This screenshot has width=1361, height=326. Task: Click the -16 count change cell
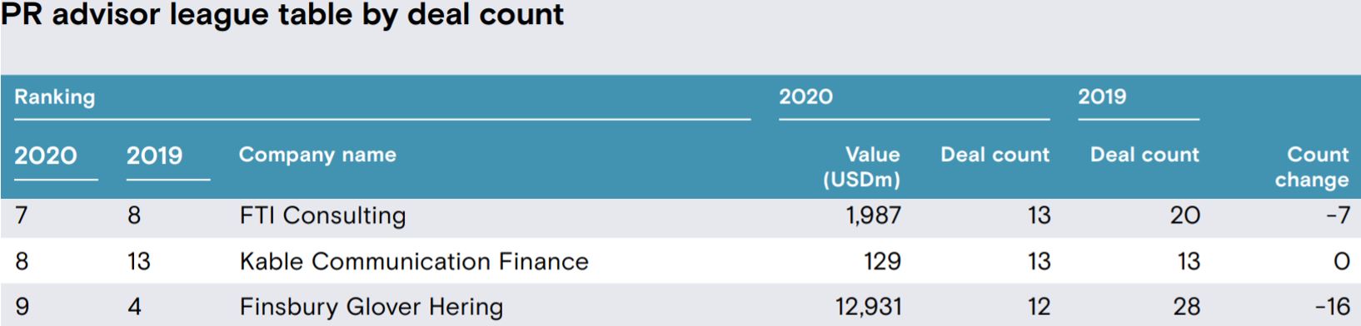tap(1333, 307)
